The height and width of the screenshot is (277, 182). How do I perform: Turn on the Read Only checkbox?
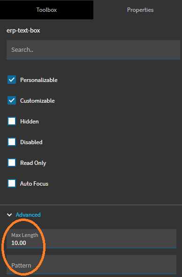point(12,163)
